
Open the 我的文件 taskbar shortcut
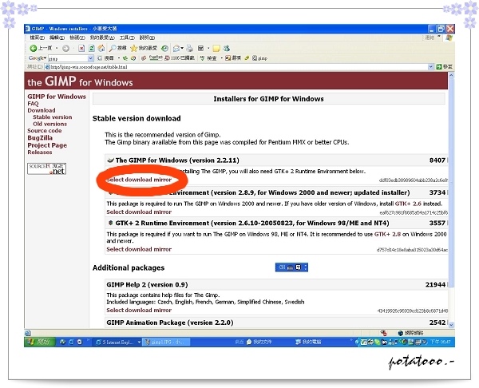259,342
